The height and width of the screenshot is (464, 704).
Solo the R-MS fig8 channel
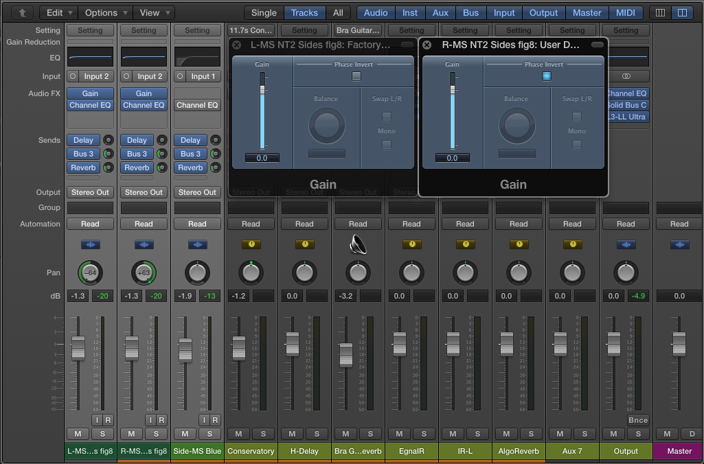click(x=156, y=434)
